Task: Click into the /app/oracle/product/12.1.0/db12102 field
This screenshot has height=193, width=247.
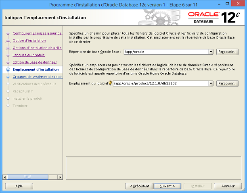Action: pos(161,84)
